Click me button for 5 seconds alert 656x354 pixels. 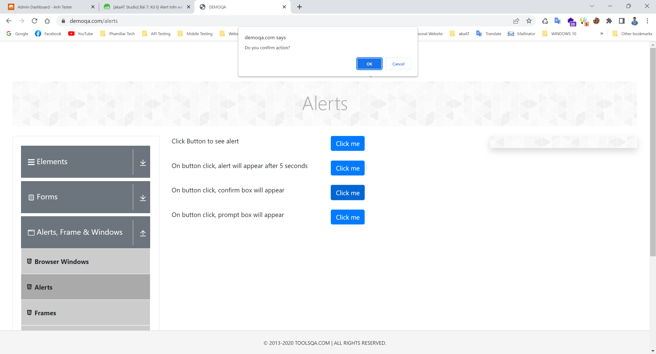pyautogui.click(x=348, y=168)
